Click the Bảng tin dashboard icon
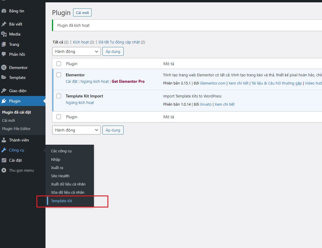 coord(4,11)
